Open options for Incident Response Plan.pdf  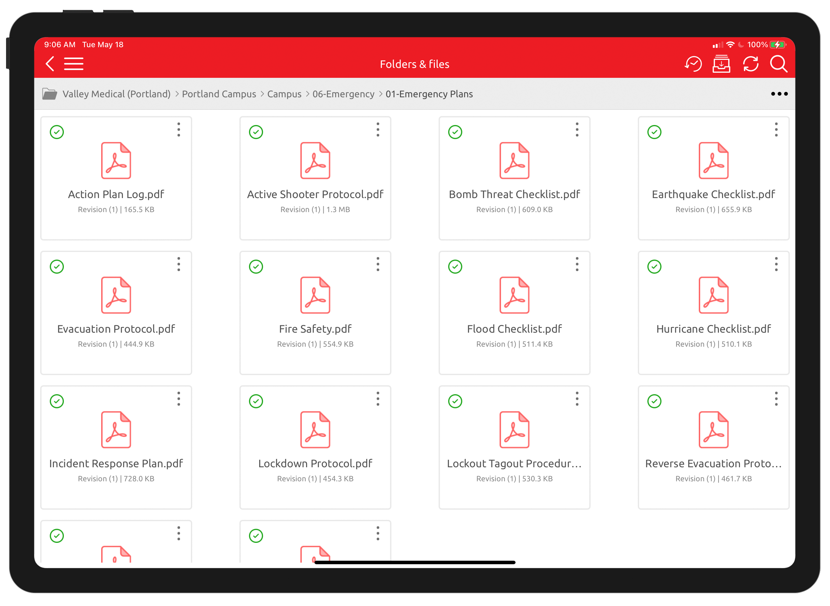tap(179, 399)
